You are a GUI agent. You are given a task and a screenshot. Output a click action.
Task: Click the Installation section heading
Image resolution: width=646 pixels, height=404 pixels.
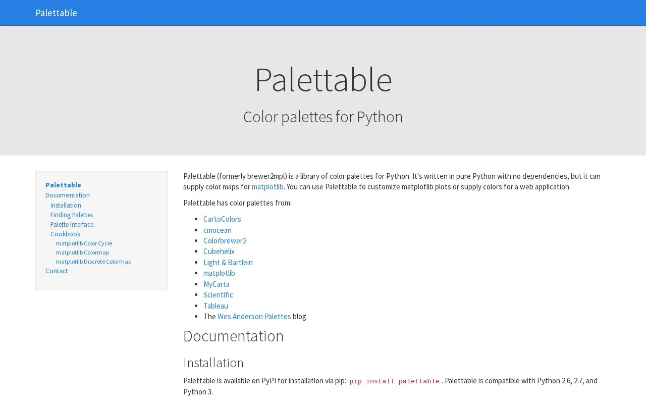coord(213,363)
